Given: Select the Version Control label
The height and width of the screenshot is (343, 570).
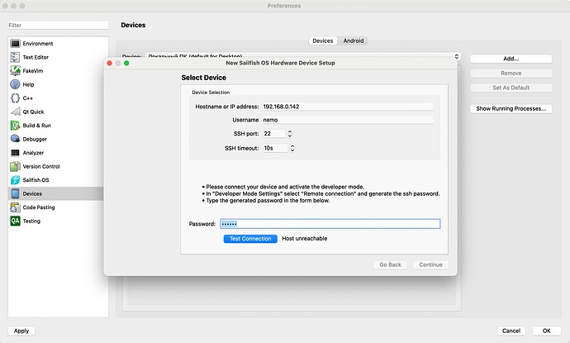Looking at the screenshot, I should tap(41, 166).
